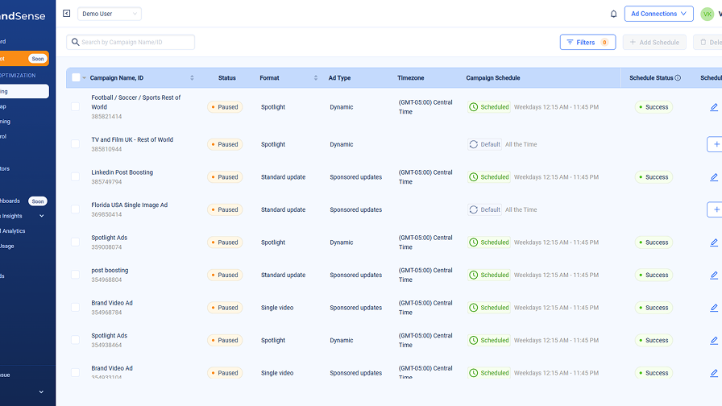722x406 pixels.
Task: Click campaign ID '385749794'
Action: click(106, 182)
